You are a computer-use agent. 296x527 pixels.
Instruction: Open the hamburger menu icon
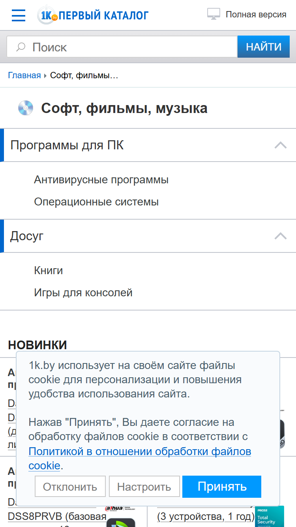(19, 15)
